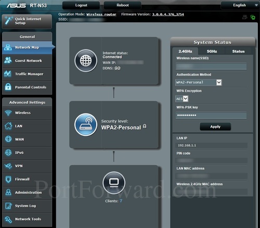This screenshot has width=260, height=228.
Task: Click the Reboot button
Action: (x=123, y=5)
